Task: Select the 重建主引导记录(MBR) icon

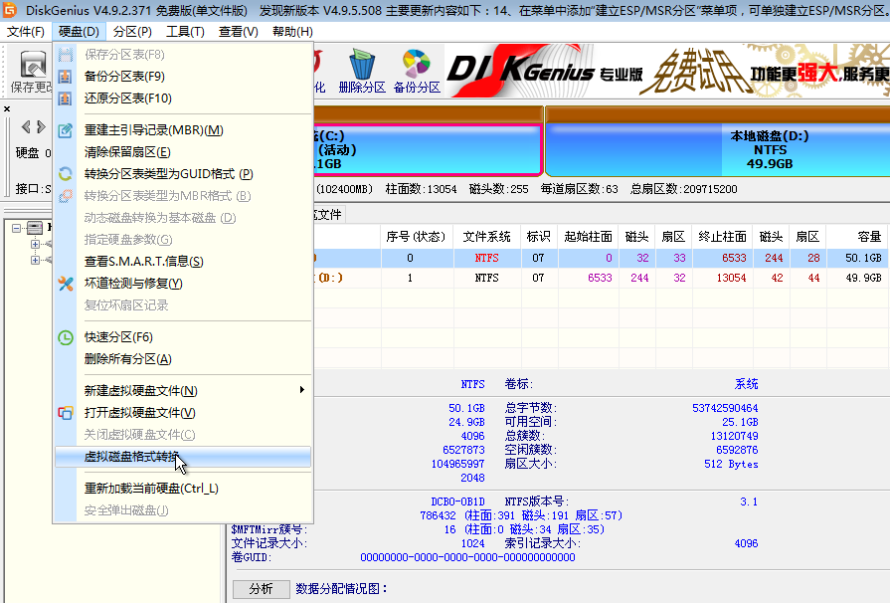Action: click(x=65, y=128)
